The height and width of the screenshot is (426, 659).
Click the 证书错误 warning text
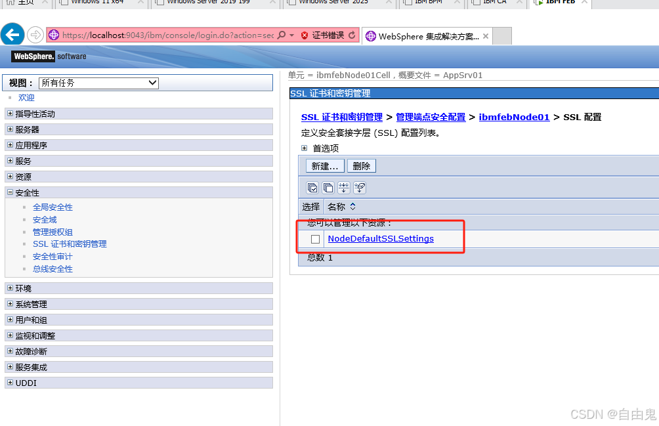point(328,35)
